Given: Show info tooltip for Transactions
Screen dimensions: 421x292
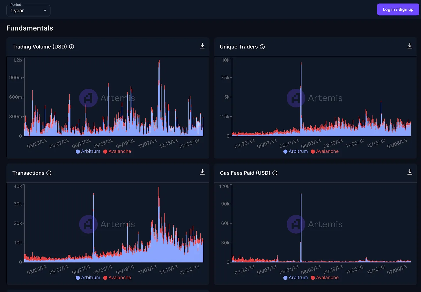Looking at the screenshot, I should pos(49,173).
